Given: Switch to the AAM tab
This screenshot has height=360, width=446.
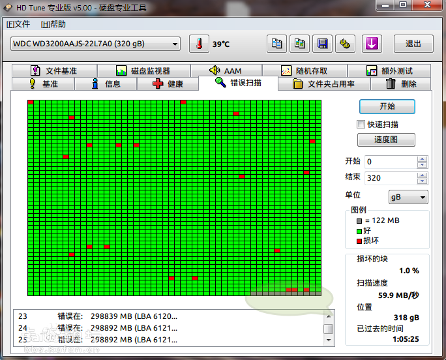Looking at the screenshot, I should [226, 70].
